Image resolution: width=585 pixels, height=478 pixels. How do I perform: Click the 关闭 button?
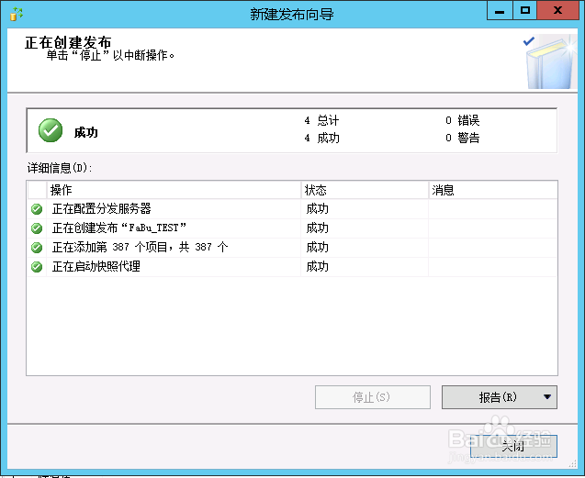513,446
